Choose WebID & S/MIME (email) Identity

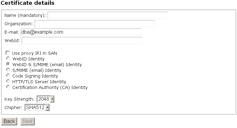8,64
